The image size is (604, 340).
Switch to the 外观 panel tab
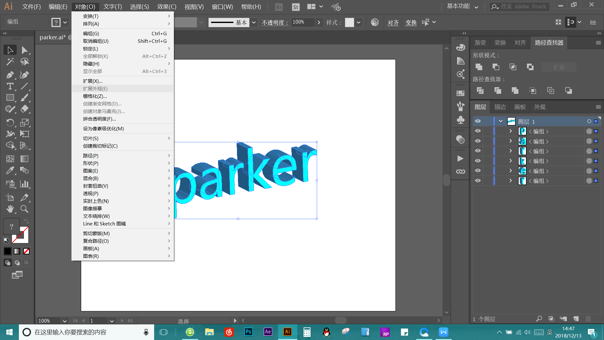click(540, 107)
